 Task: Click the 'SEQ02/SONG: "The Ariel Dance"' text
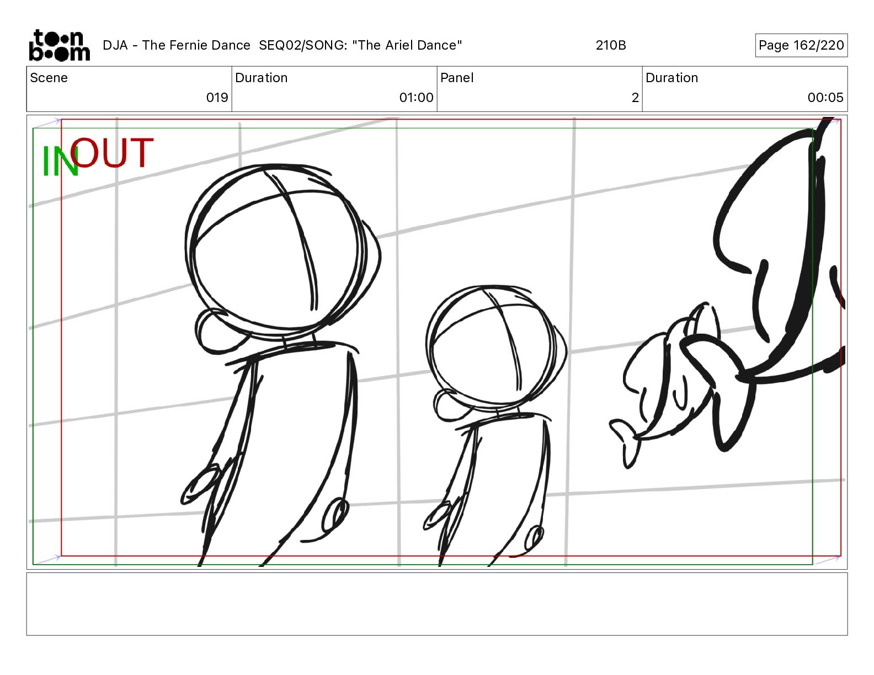point(360,45)
